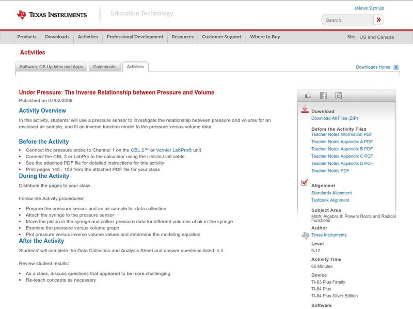Click the 60 Minutes activity time value
This screenshot has height=309, width=413.
click(322, 267)
